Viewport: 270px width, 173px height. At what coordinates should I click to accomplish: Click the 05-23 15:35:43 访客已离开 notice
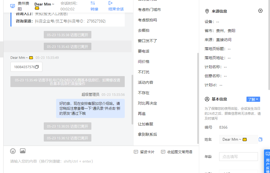68,47
